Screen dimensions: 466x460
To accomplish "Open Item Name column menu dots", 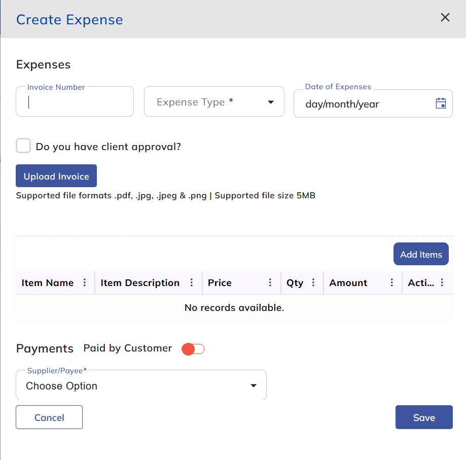I will (85, 283).
